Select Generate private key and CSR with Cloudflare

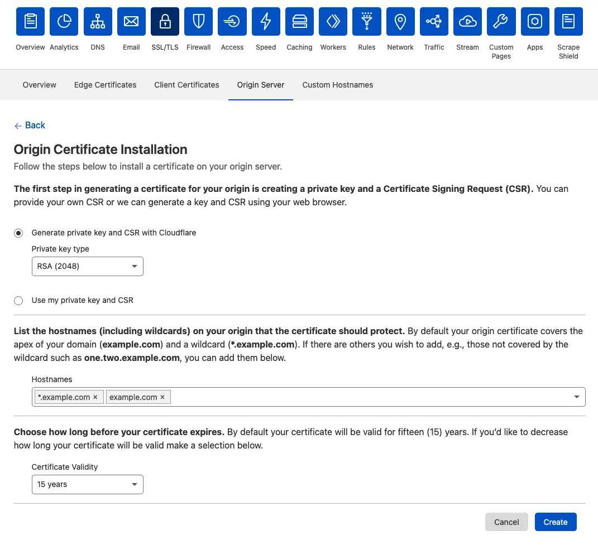click(18, 233)
